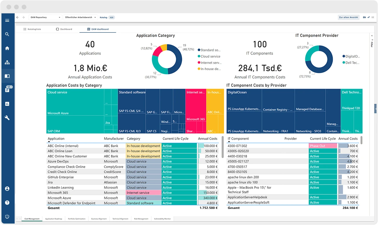Click the Zur alten Ansicht button
This screenshot has width=378, height=225.
[x=349, y=18]
